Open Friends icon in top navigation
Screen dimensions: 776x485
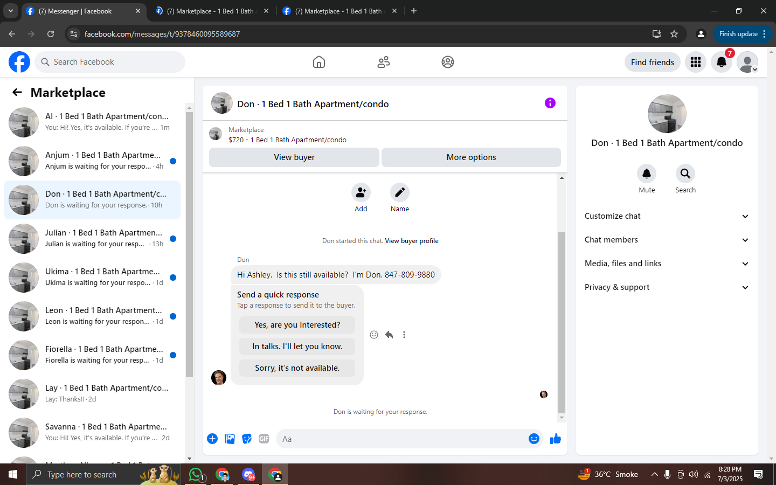[384, 62]
